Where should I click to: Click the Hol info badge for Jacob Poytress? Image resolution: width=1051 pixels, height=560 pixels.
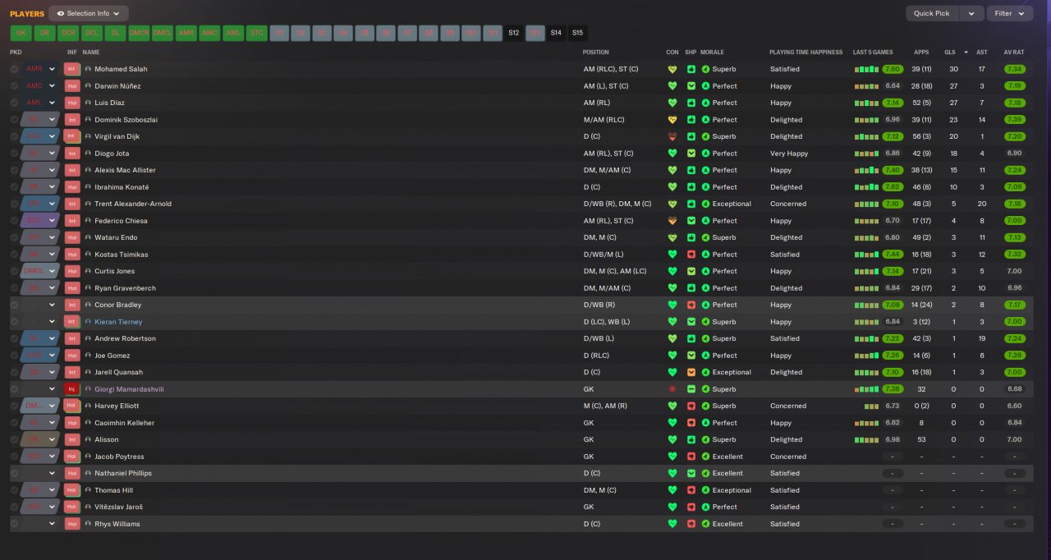71,457
